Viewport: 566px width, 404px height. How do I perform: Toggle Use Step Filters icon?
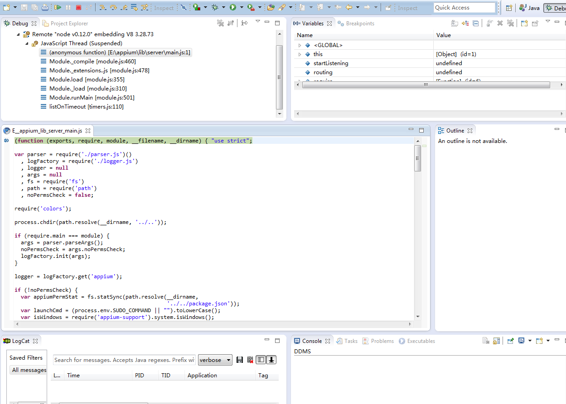[x=145, y=7]
